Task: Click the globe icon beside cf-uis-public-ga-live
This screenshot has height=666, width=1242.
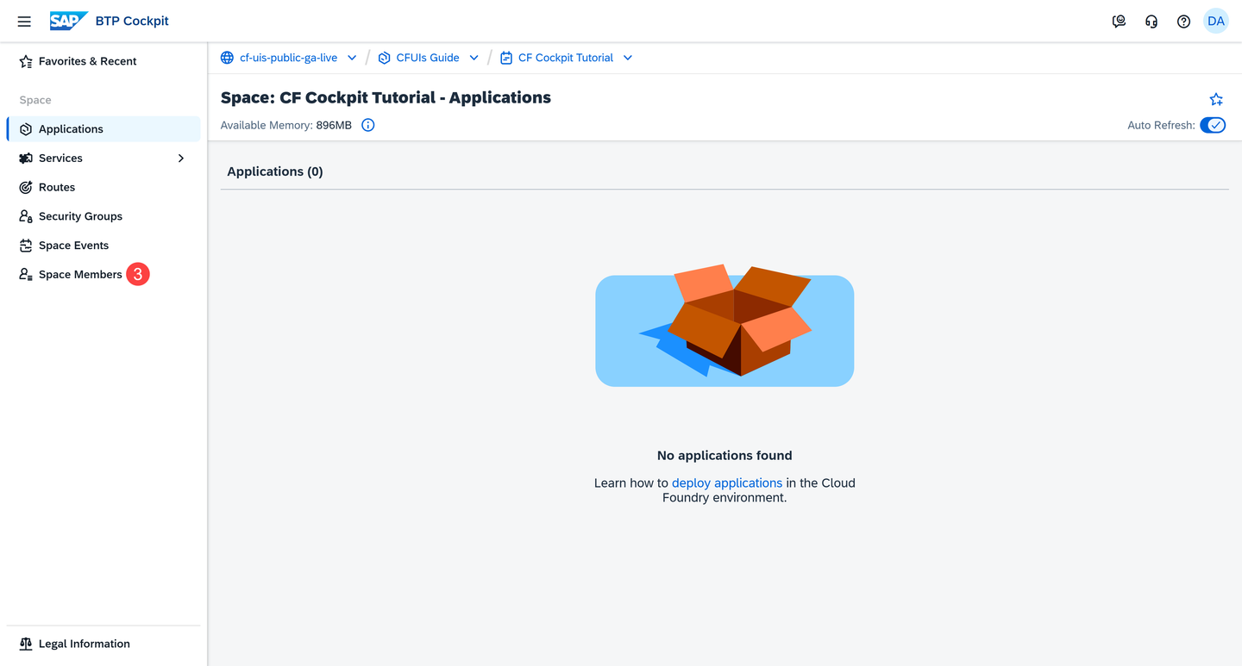Action: point(227,58)
